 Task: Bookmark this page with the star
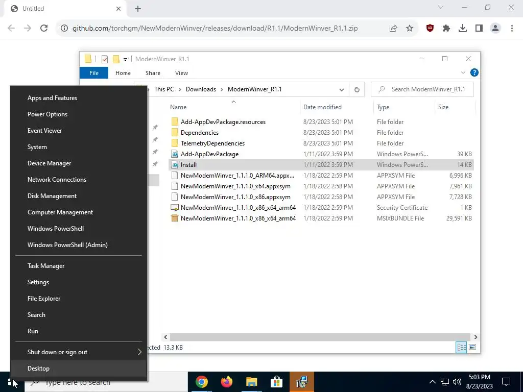pyautogui.click(x=410, y=29)
